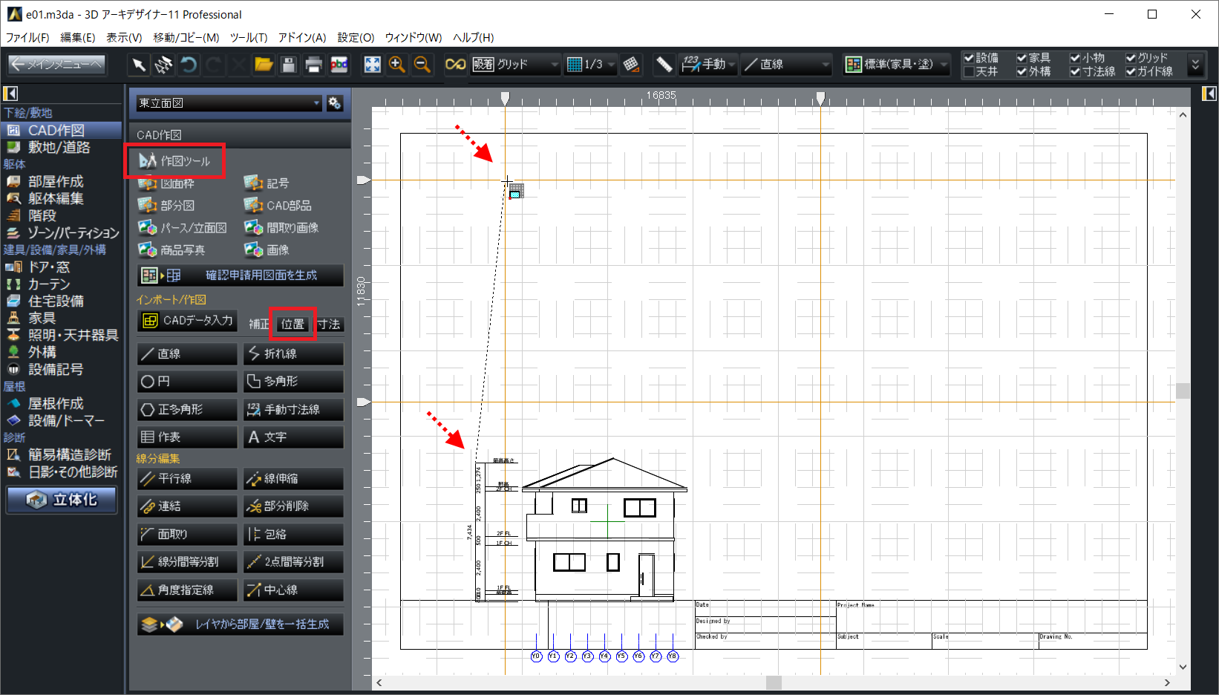Viewport: 1219px width, 695px height.
Task: Click the zoom out magnifier icon
Action: pyautogui.click(x=422, y=65)
